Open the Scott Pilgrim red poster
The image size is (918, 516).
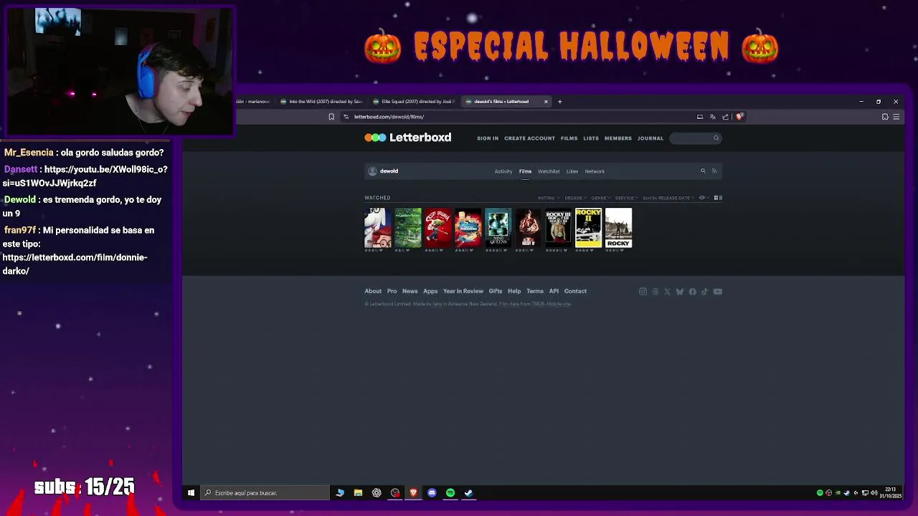click(x=437, y=228)
